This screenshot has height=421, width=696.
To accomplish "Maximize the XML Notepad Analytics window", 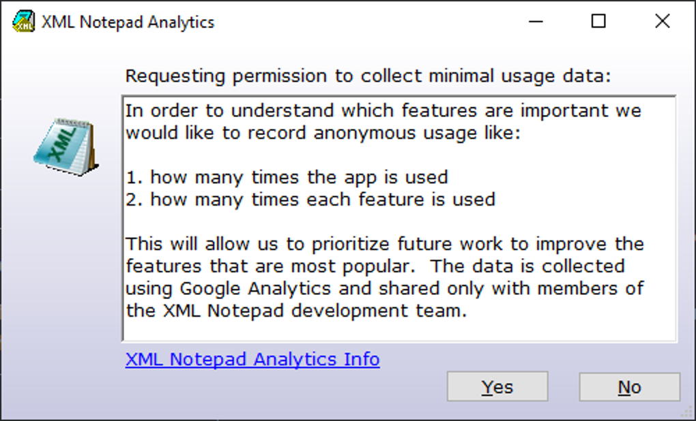I will tap(598, 22).
